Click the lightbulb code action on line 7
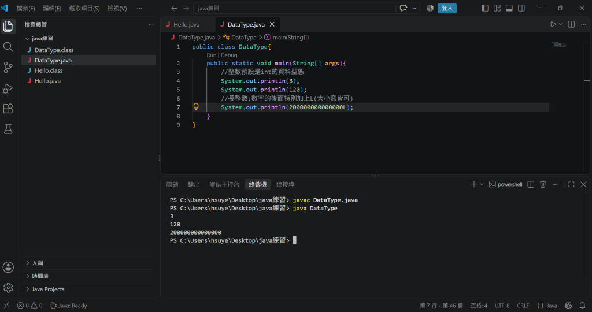 pos(196,107)
